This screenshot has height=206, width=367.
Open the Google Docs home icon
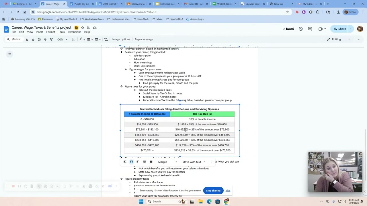click(6, 29)
